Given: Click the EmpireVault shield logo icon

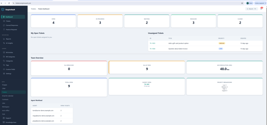Looking at the screenshot, I should click(x=3, y=10).
